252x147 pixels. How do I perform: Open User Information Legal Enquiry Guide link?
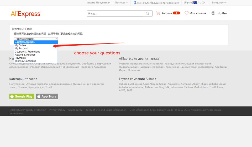[x=151, y=110]
